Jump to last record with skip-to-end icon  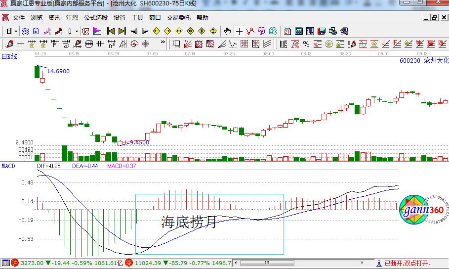[x=122, y=31]
